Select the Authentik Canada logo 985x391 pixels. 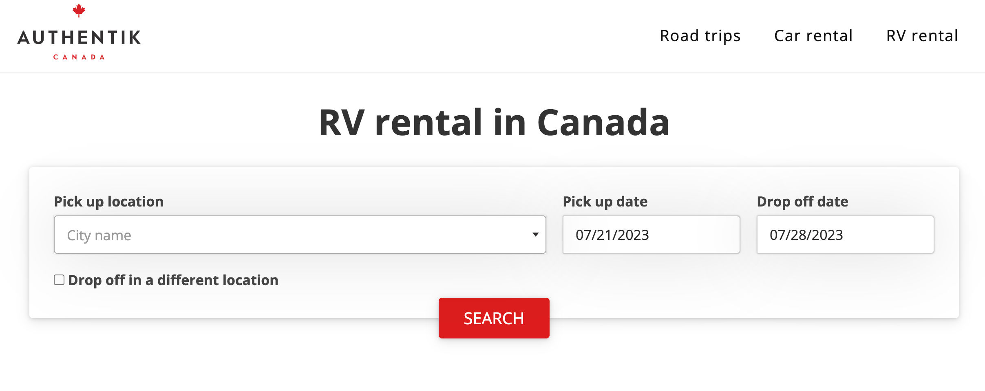pos(80,37)
